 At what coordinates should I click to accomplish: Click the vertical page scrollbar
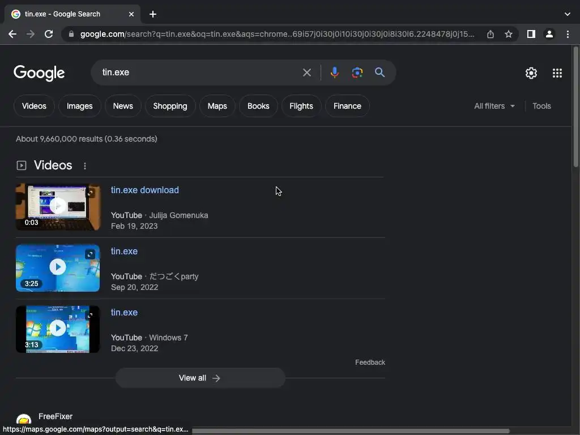click(x=576, y=106)
